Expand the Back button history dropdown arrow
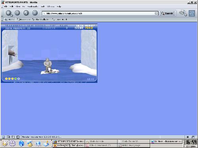198x148 pixels. 11,15
